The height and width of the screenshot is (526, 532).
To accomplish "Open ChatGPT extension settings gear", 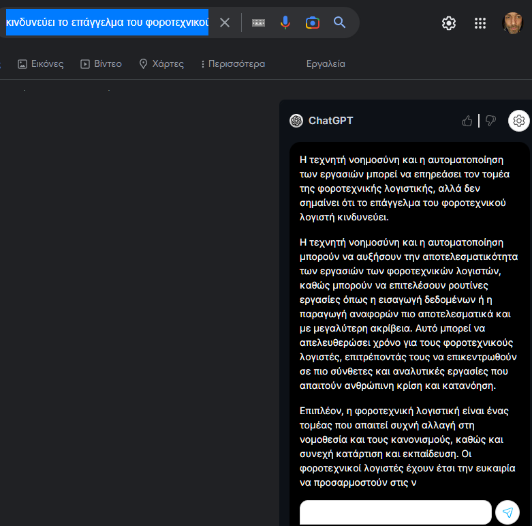I will (x=519, y=121).
